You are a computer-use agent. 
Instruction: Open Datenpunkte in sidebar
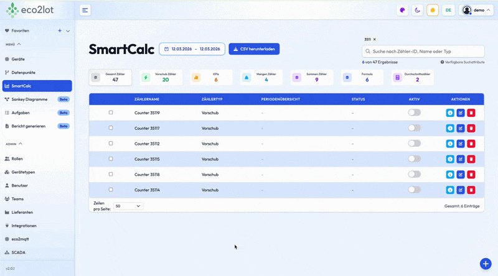pos(37,73)
